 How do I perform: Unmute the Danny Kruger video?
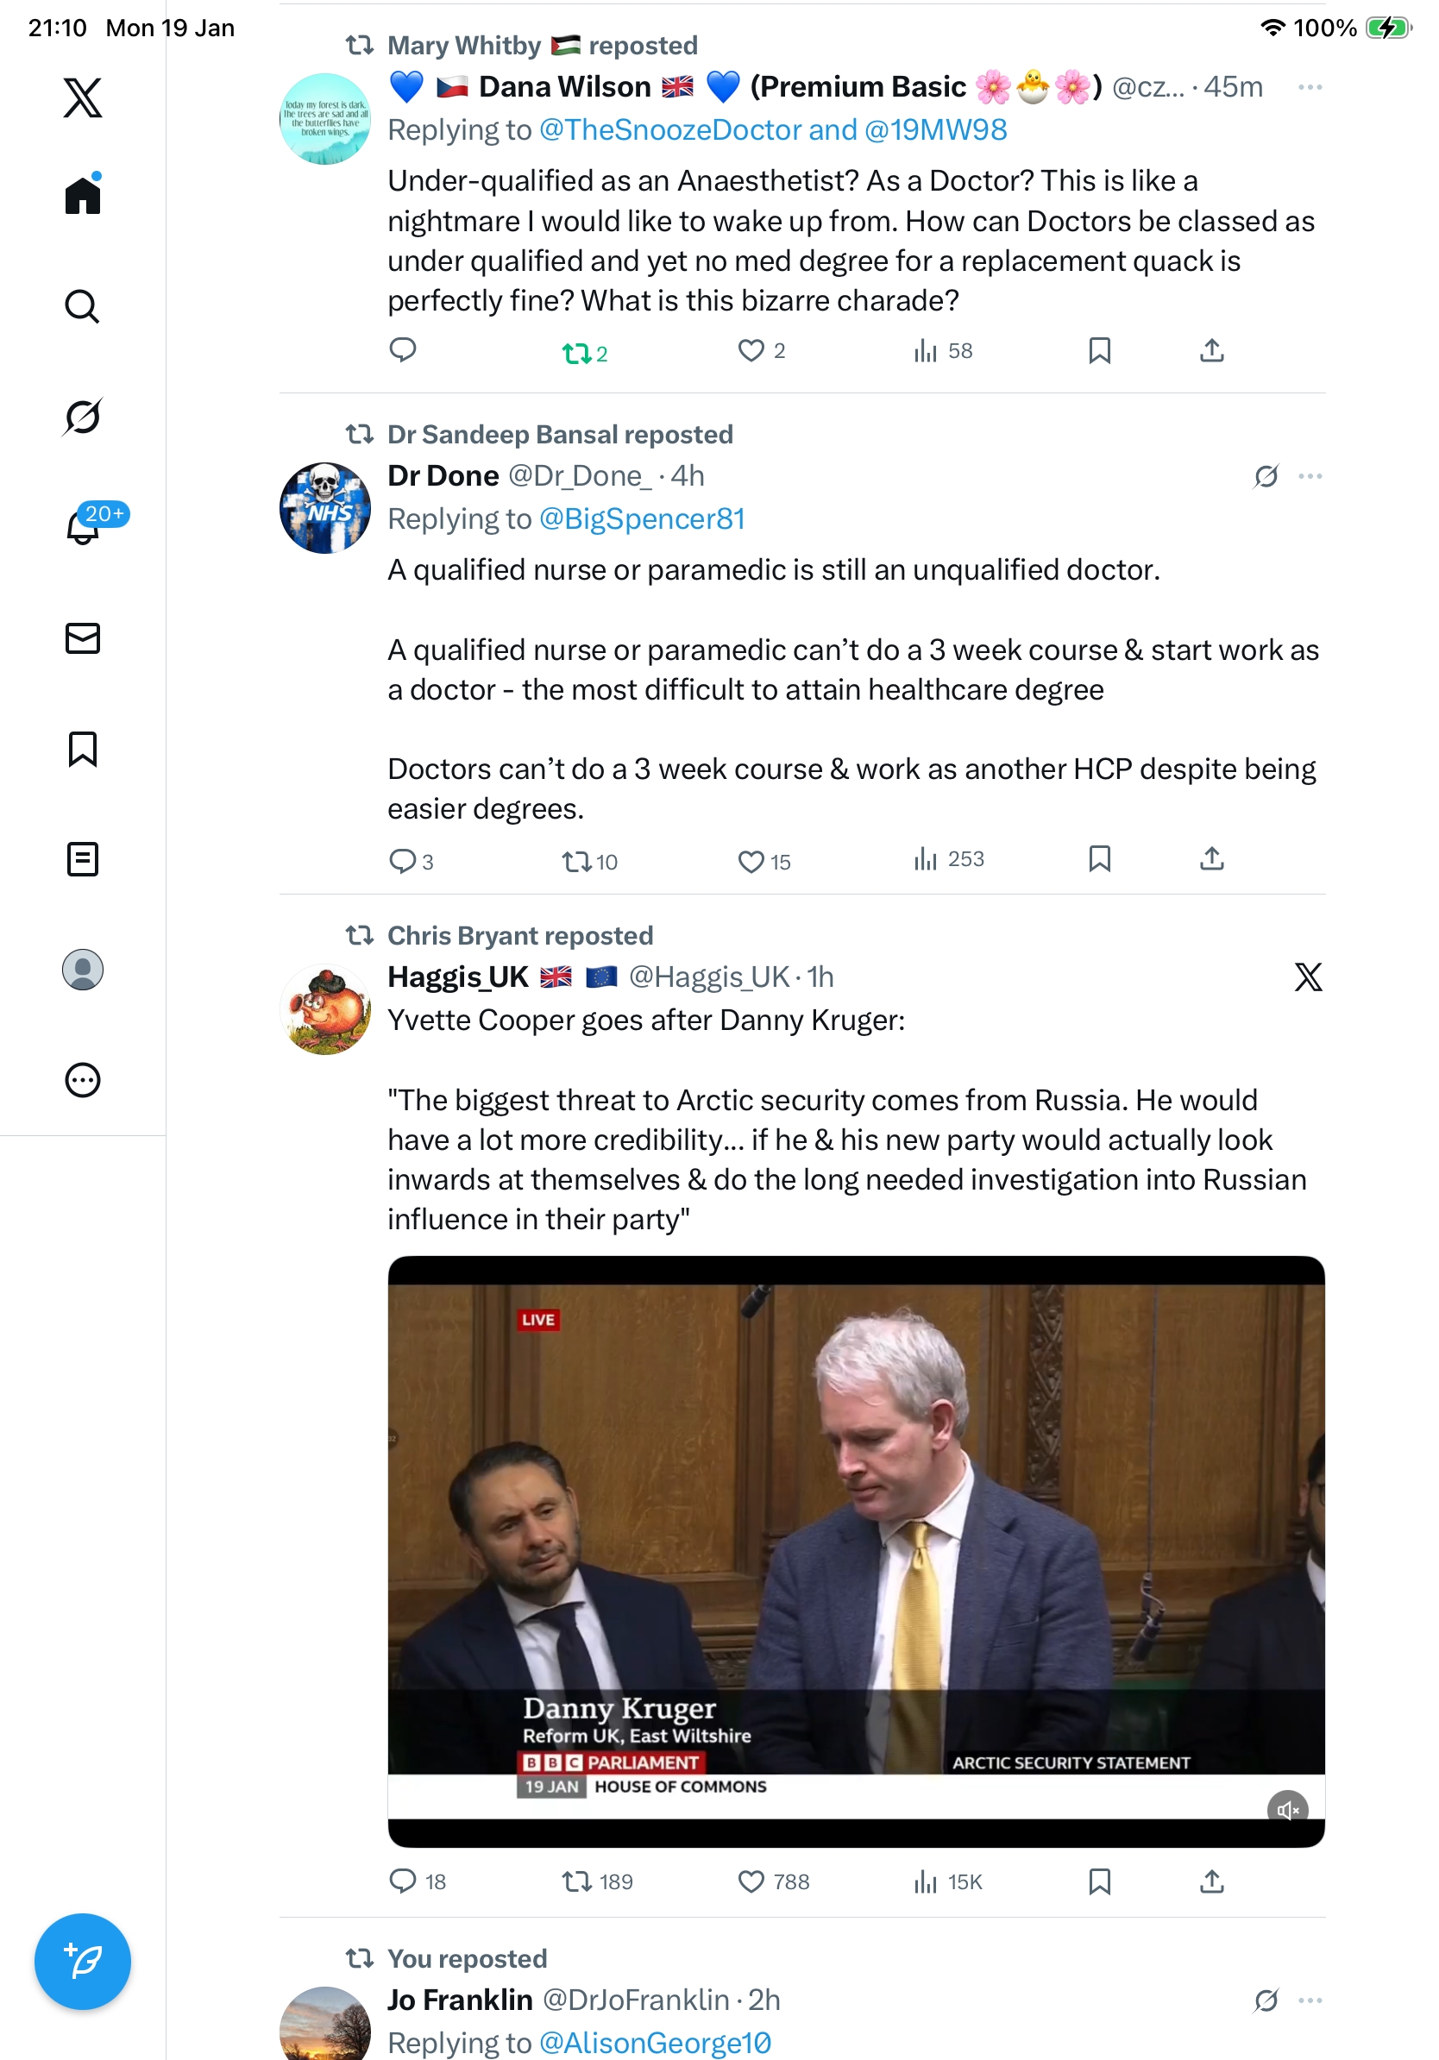(1286, 1811)
